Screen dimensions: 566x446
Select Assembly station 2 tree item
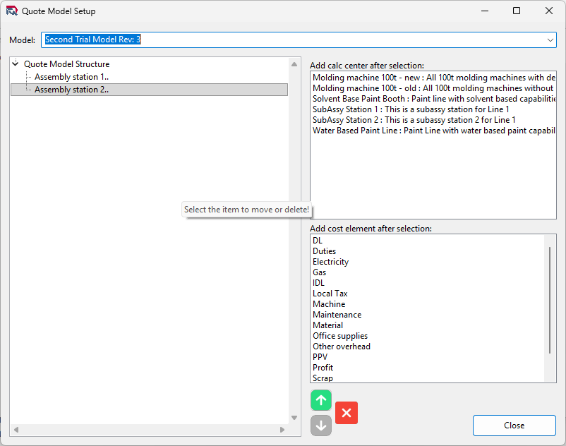(x=71, y=90)
